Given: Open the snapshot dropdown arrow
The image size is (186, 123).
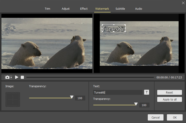Looking at the screenshot, I should pos(11,77).
